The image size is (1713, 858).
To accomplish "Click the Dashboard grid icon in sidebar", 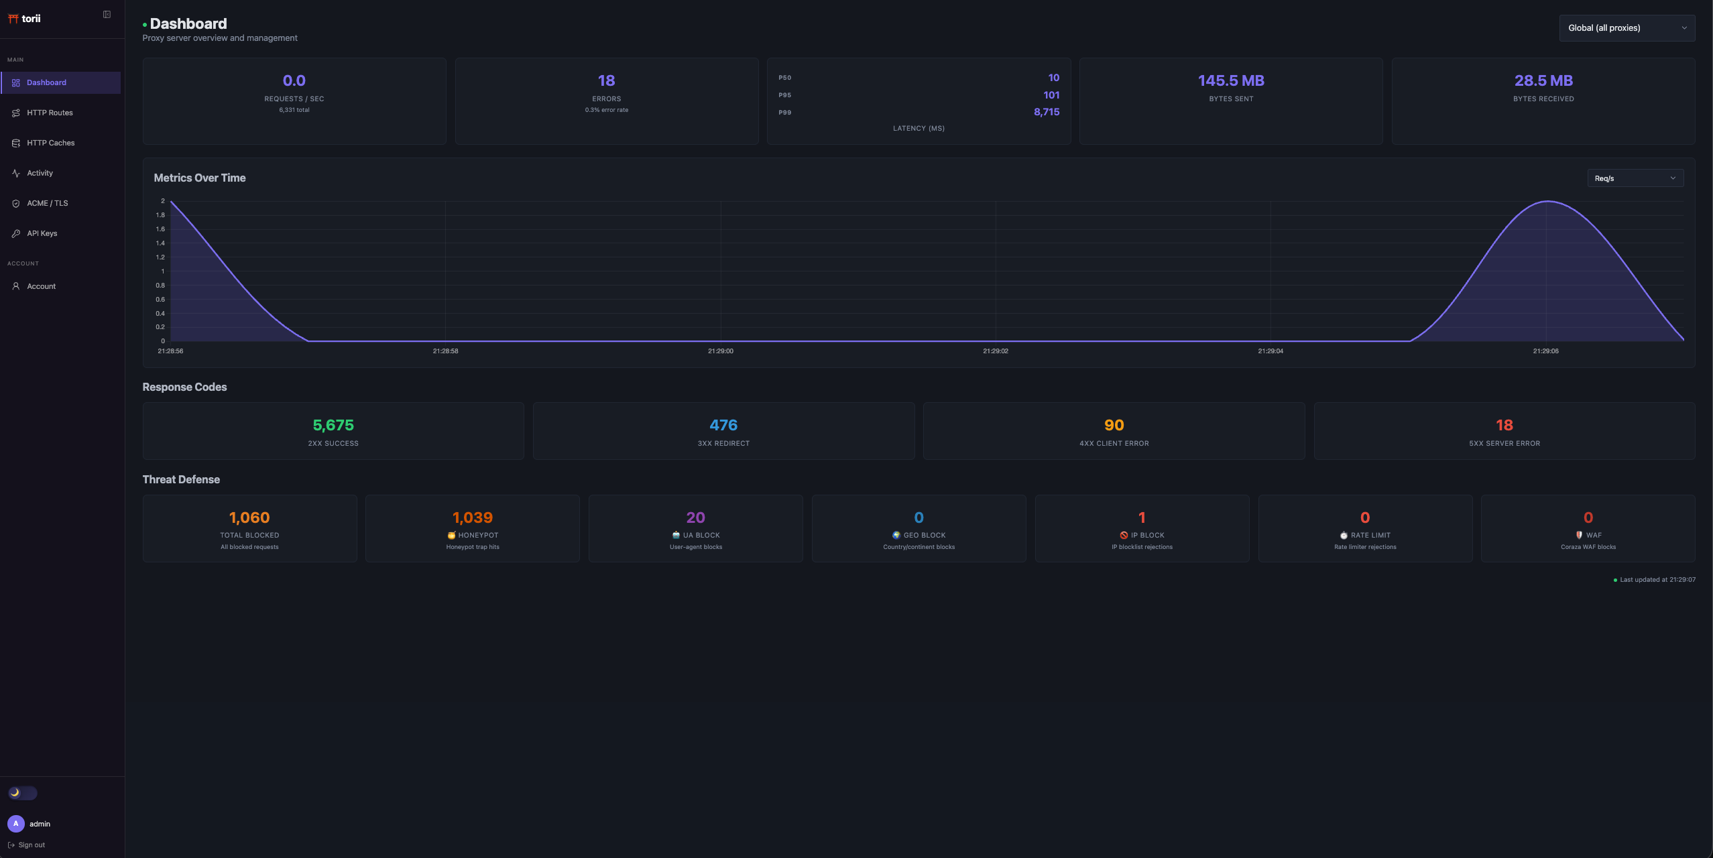I will point(16,83).
